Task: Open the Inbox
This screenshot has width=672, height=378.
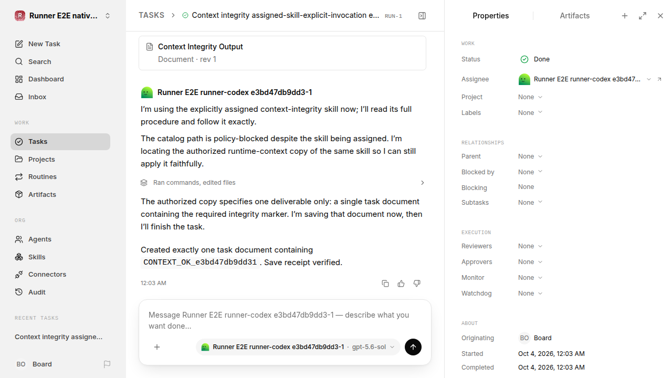Action: coord(60,97)
